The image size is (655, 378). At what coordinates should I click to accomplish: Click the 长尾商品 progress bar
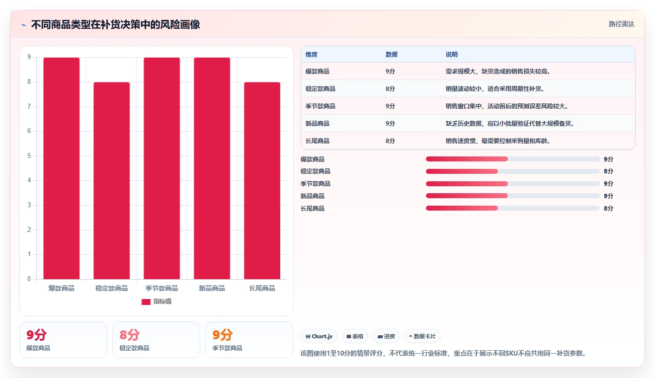click(x=513, y=209)
